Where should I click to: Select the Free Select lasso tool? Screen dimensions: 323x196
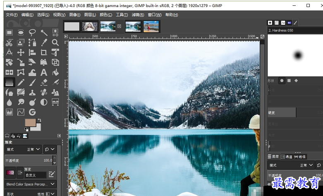32,33
